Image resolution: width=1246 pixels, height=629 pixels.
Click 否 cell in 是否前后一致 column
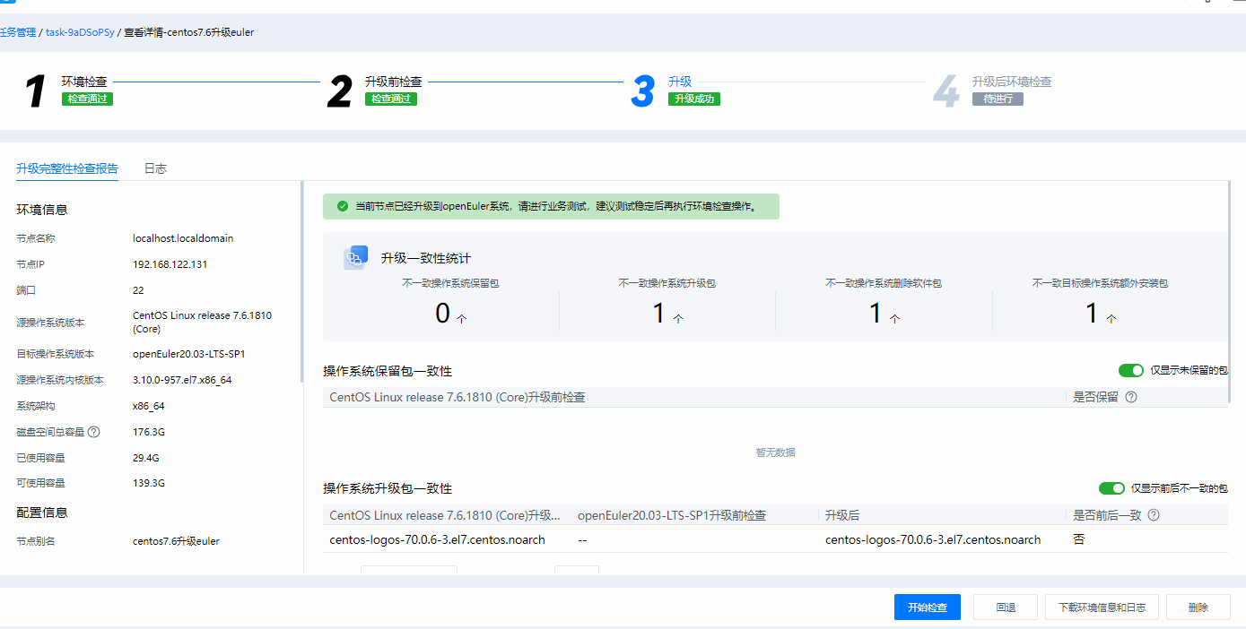click(x=1079, y=539)
